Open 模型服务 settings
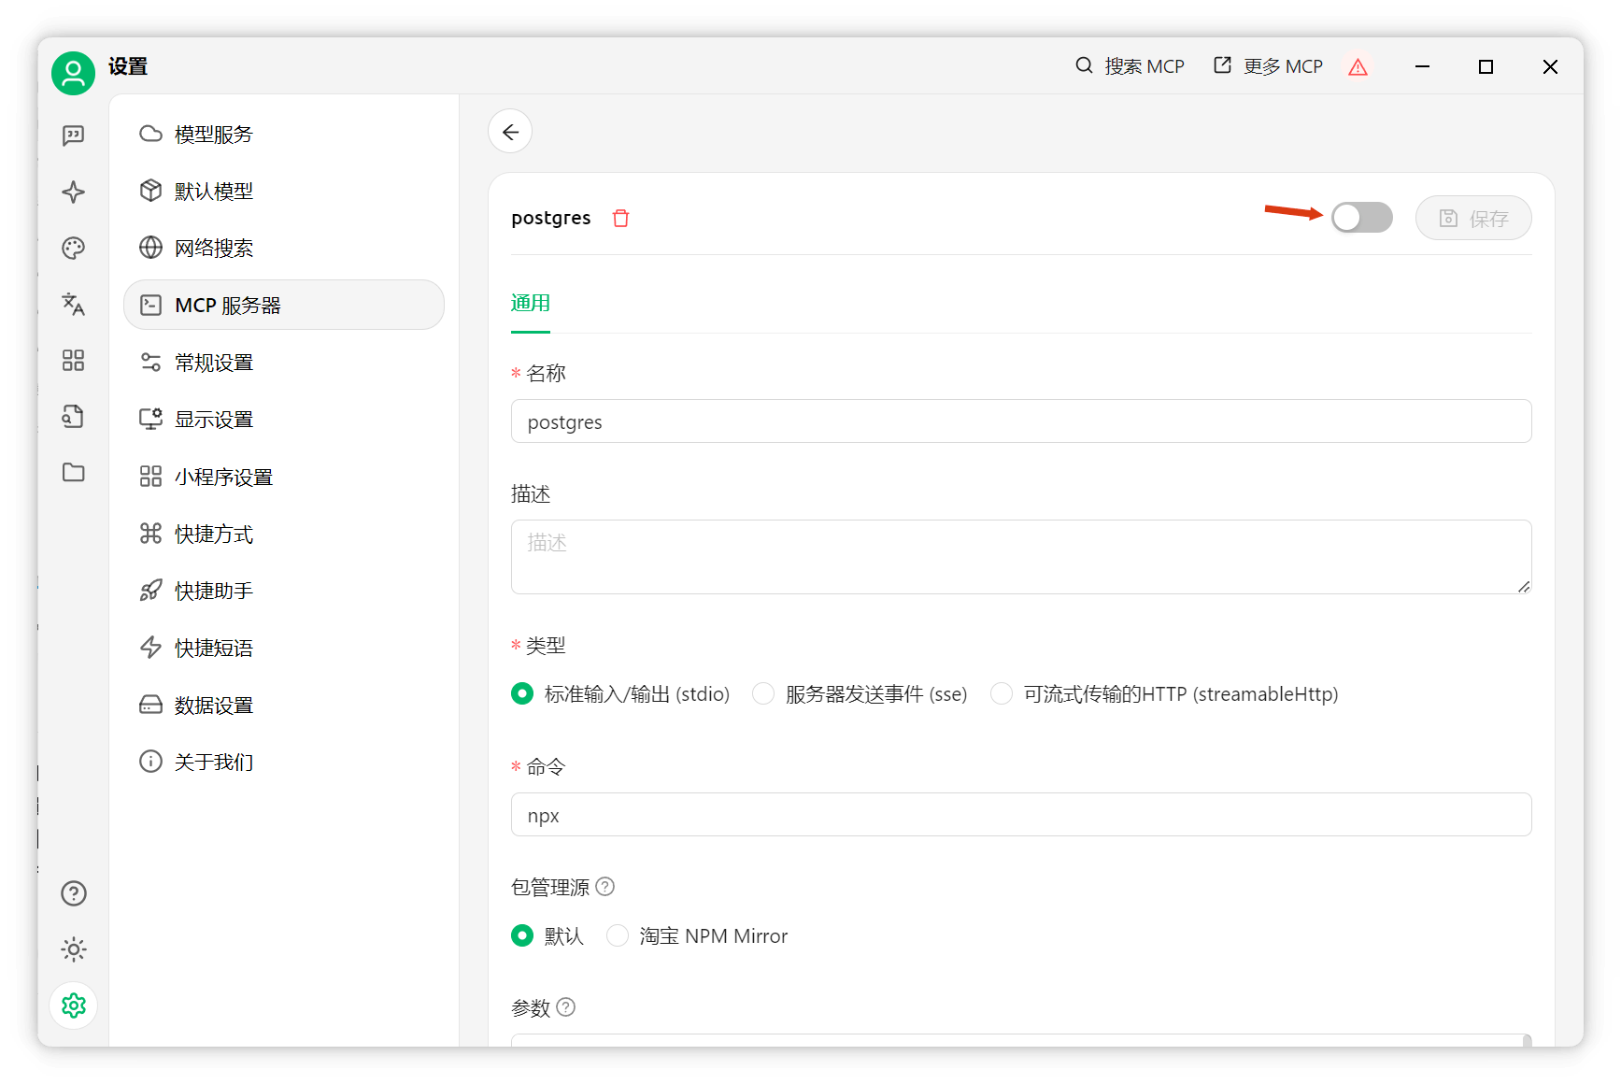Image resolution: width=1621 pixels, height=1084 pixels. tap(284, 134)
